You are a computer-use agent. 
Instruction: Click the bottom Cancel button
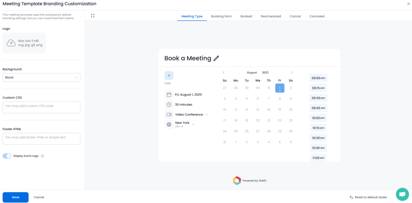(39, 197)
